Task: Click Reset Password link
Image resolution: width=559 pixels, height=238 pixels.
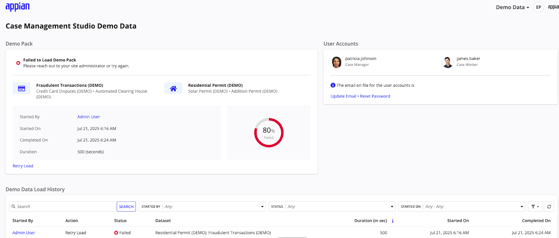Action: coord(375,97)
